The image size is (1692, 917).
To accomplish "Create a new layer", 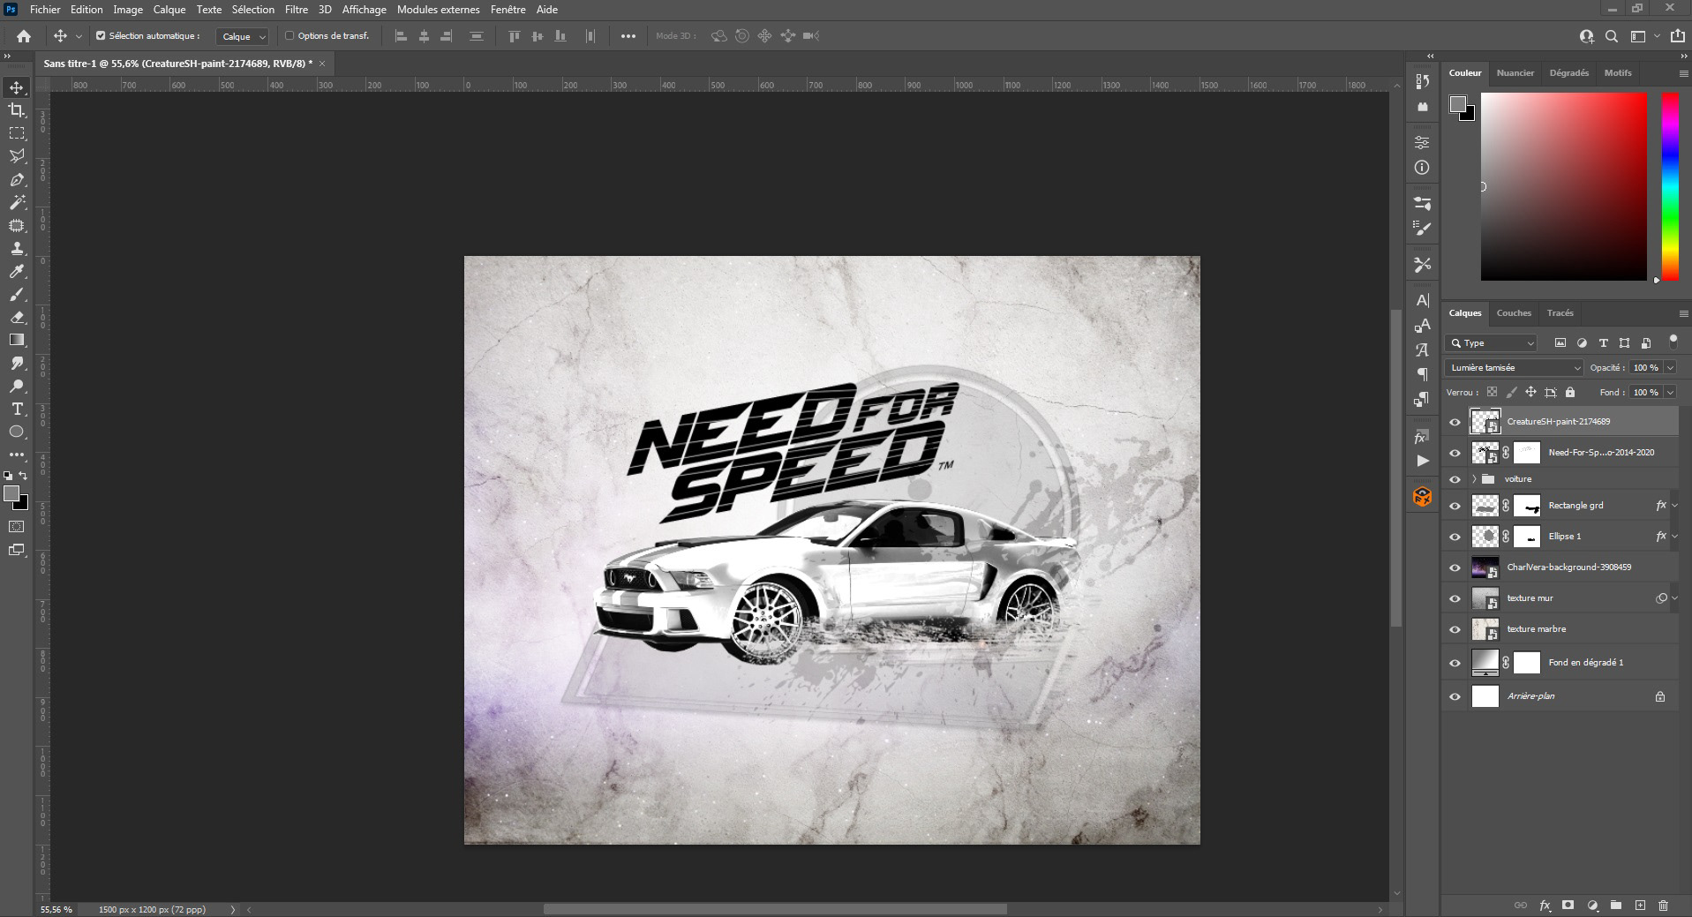I will point(1640,906).
